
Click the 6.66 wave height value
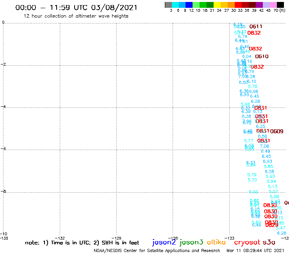253,91
